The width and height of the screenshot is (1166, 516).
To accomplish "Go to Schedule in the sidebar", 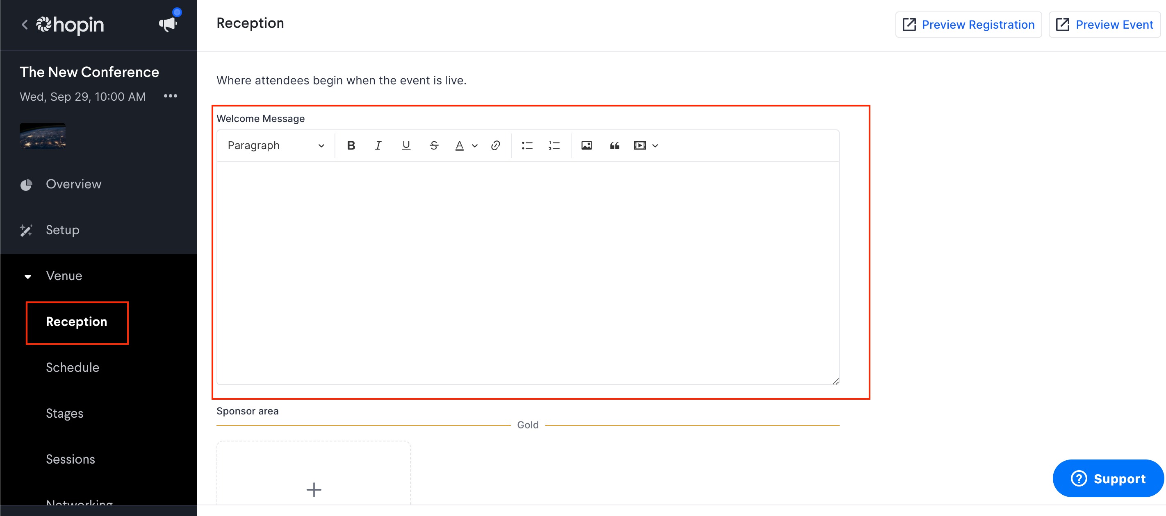I will pyautogui.click(x=73, y=368).
